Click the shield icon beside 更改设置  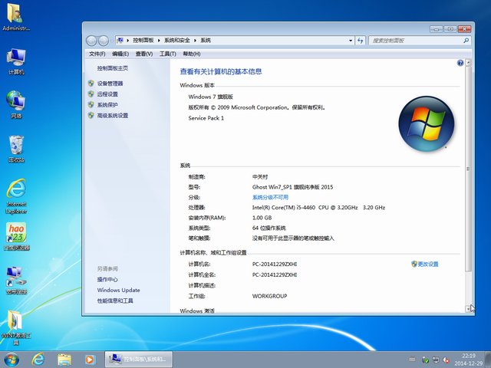[414, 264]
